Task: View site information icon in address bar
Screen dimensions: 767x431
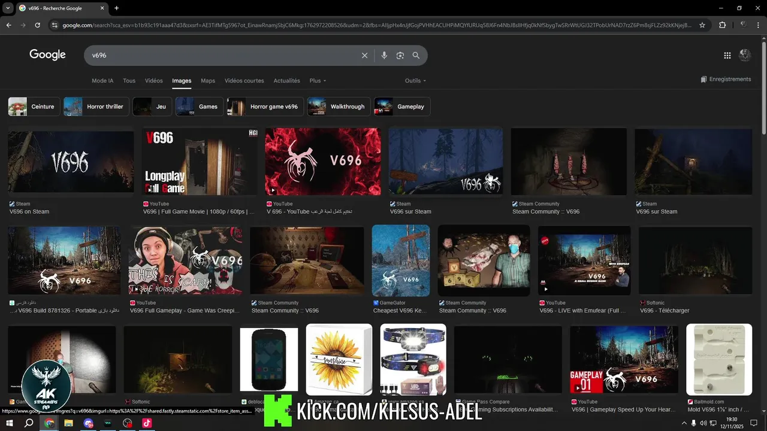Action: pyautogui.click(x=55, y=25)
